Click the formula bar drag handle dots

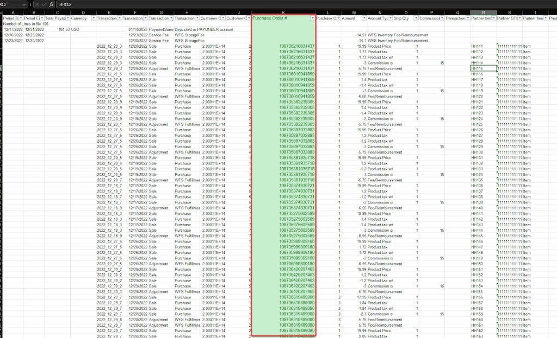coord(30,4)
